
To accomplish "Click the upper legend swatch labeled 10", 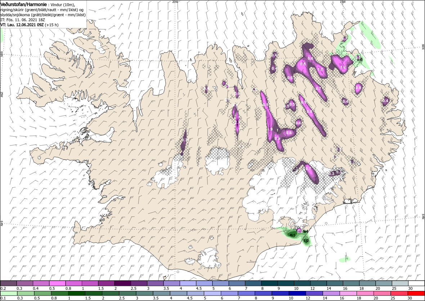I will [x=303, y=283].
